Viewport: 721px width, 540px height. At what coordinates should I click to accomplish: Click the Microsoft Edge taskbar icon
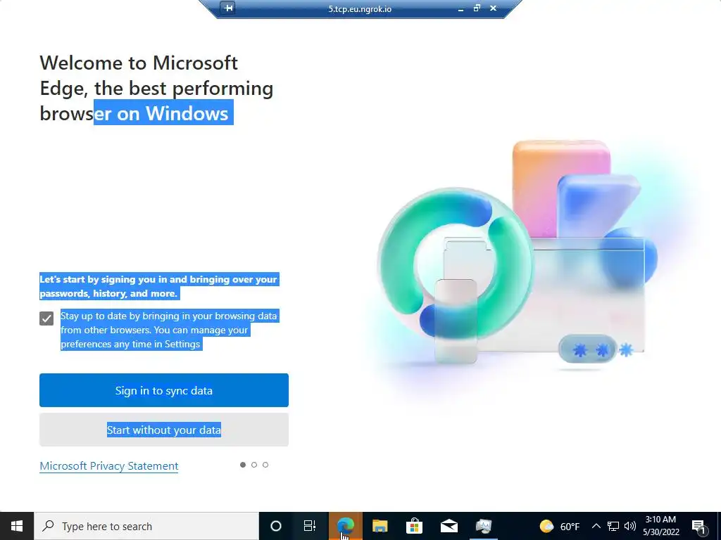click(x=345, y=526)
